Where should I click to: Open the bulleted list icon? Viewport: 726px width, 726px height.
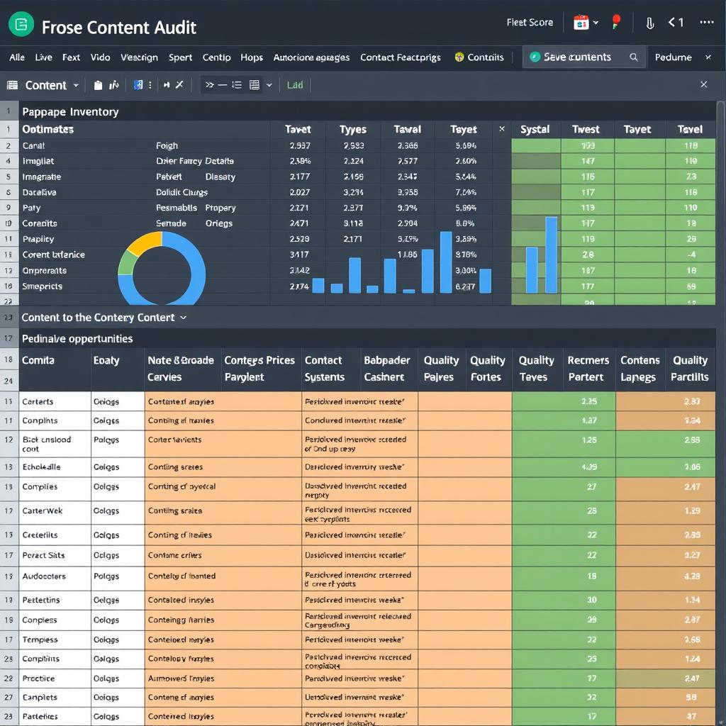tap(236, 84)
